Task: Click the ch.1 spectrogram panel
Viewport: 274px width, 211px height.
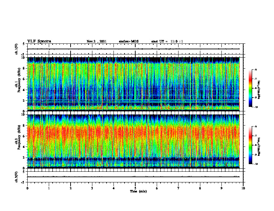Action: click(134, 84)
